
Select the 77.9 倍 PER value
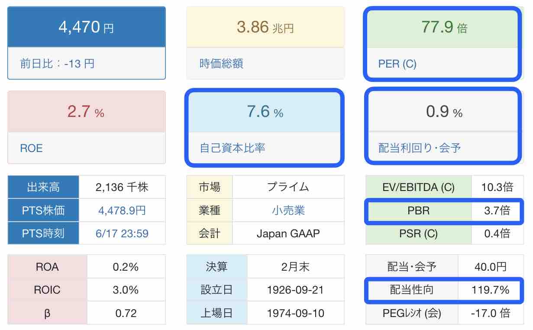444,27
